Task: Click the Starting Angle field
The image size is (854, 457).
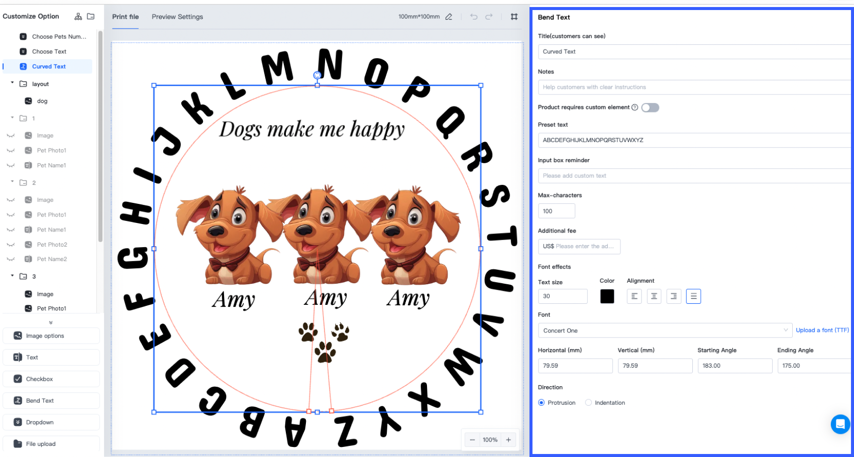Action: (735, 366)
